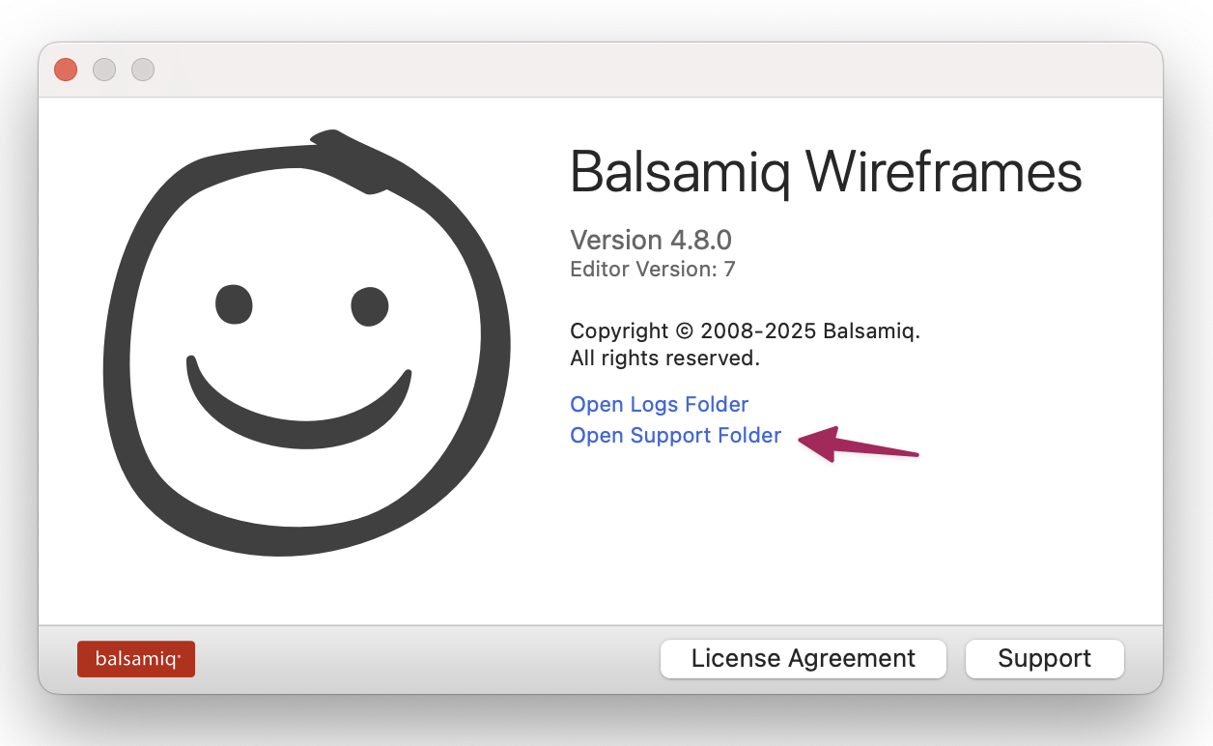Image resolution: width=1213 pixels, height=746 pixels.
Task: Click the red balsamiq logo badge
Action: pos(136,659)
